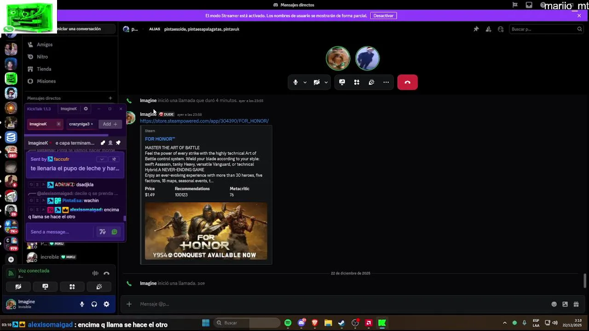The width and height of the screenshot is (589, 331).
Task: Open soundboard from voice connected panel
Action: 99,286
